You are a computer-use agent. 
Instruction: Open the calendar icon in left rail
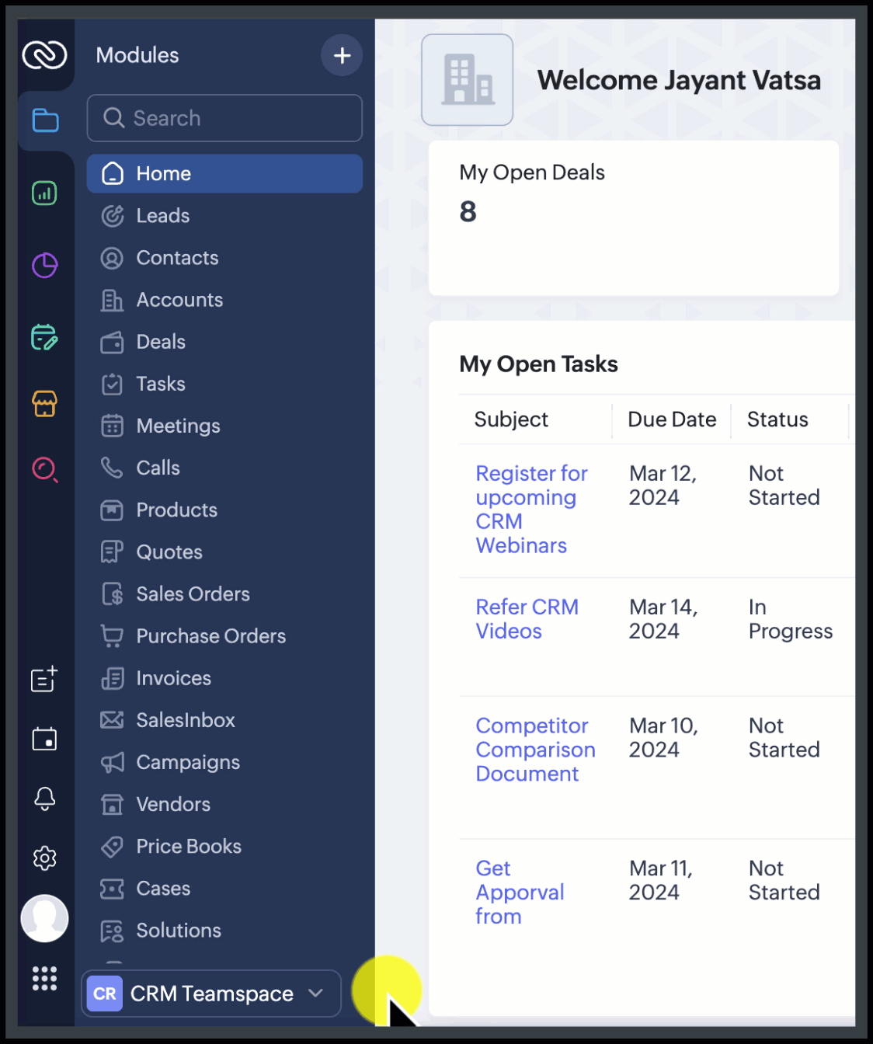44,739
